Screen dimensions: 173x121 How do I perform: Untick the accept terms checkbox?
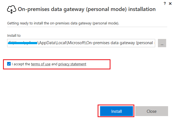tap(9, 64)
